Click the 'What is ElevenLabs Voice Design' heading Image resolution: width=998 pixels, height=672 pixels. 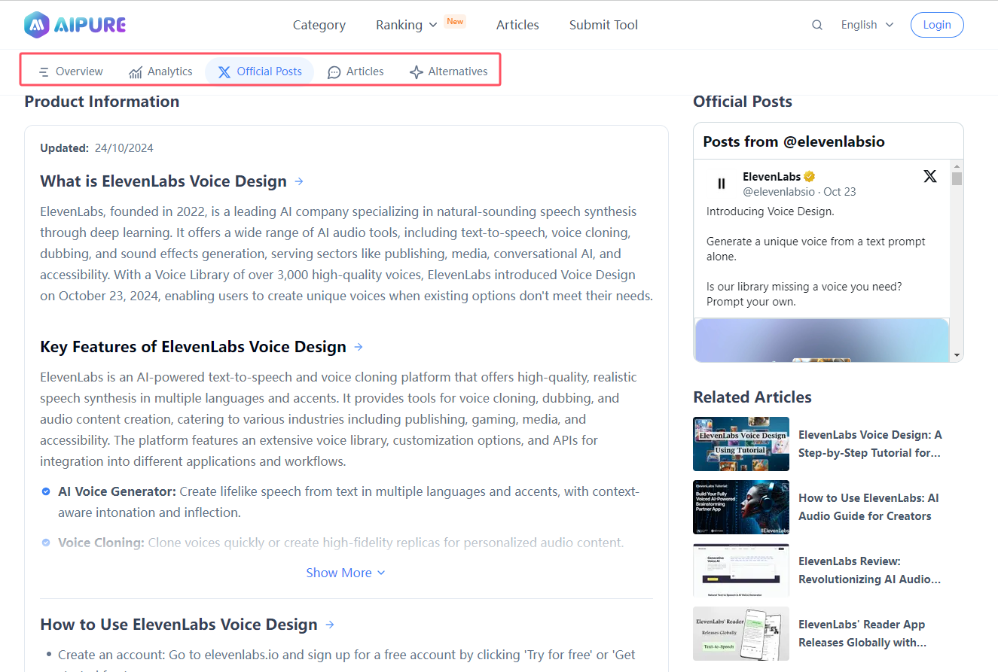click(x=163, y=181)
